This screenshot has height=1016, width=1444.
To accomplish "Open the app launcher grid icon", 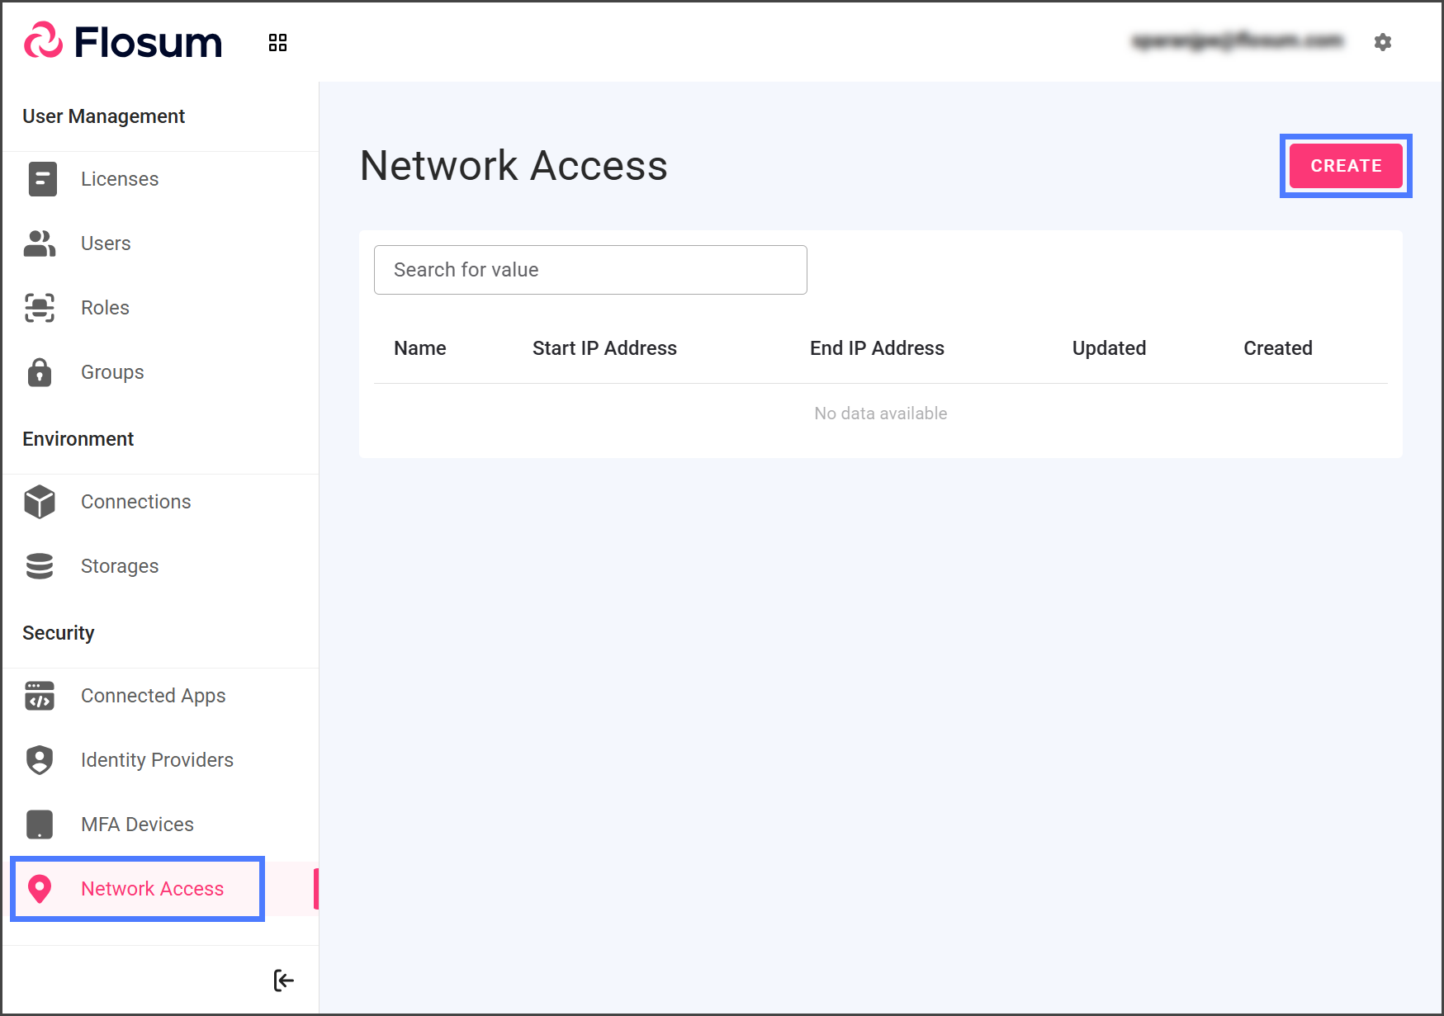I will (x=277, y=43).
